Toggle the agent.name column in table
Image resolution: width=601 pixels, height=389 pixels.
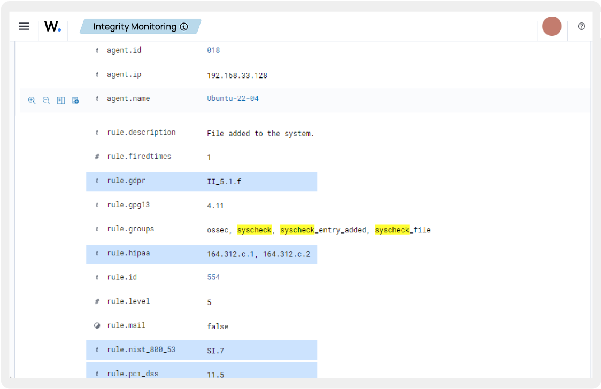click(60, 100)
